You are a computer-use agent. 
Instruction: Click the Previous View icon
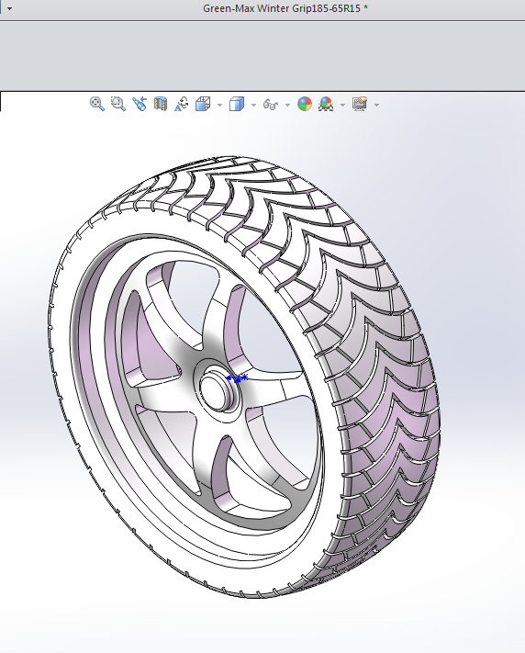[x=140, y=104]
